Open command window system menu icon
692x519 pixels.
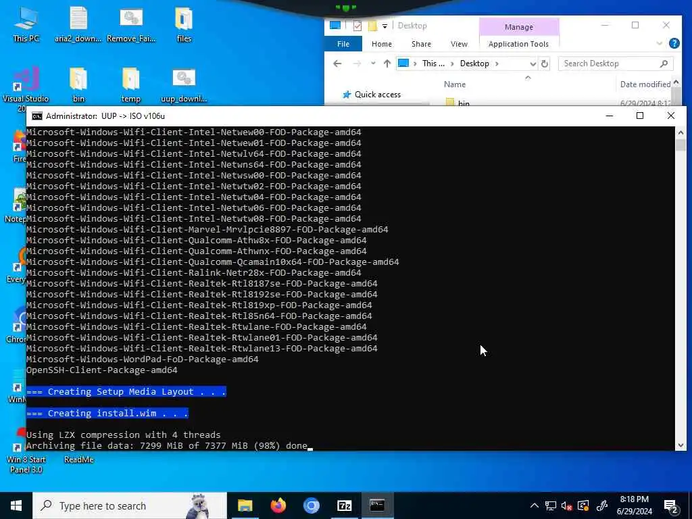37,116
